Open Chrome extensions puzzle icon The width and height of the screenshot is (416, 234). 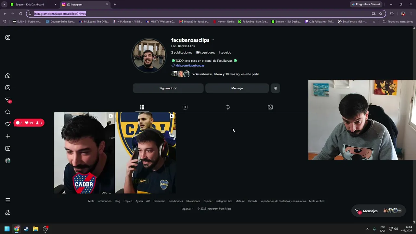392,14
